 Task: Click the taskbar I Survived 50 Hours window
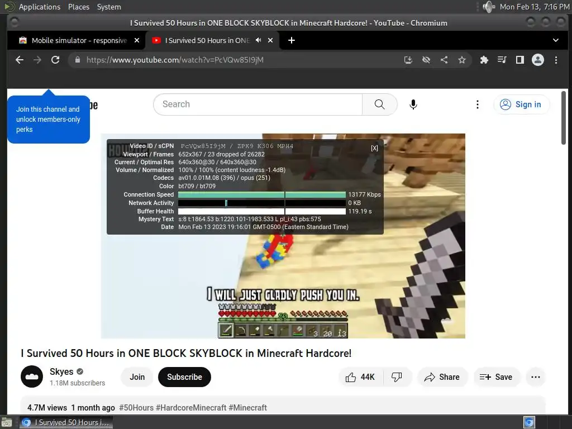tap(66, 422)
